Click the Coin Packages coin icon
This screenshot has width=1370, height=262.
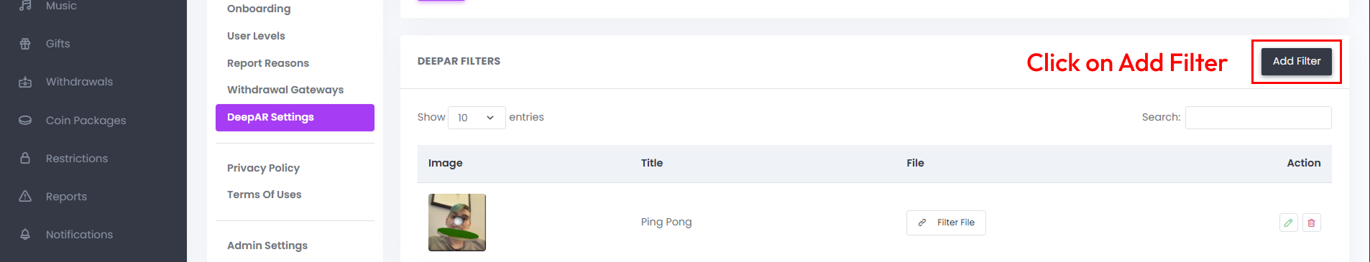coord(25,120)
